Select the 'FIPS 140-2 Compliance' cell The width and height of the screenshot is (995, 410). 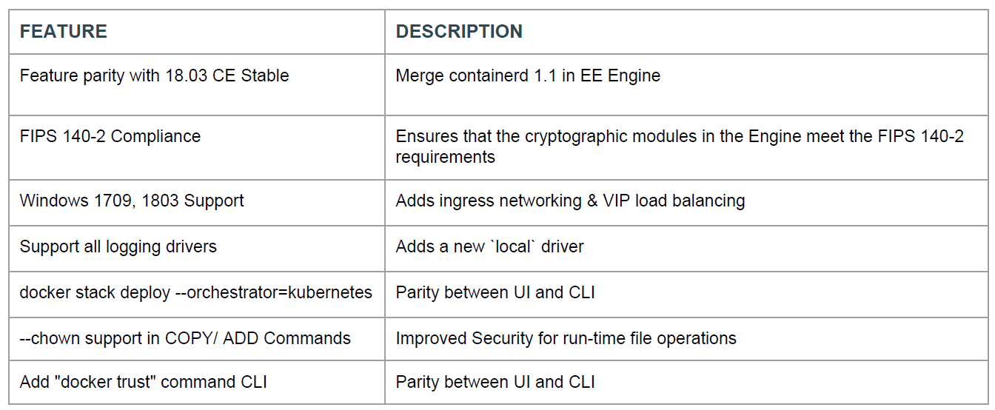[x=110, y=136]
